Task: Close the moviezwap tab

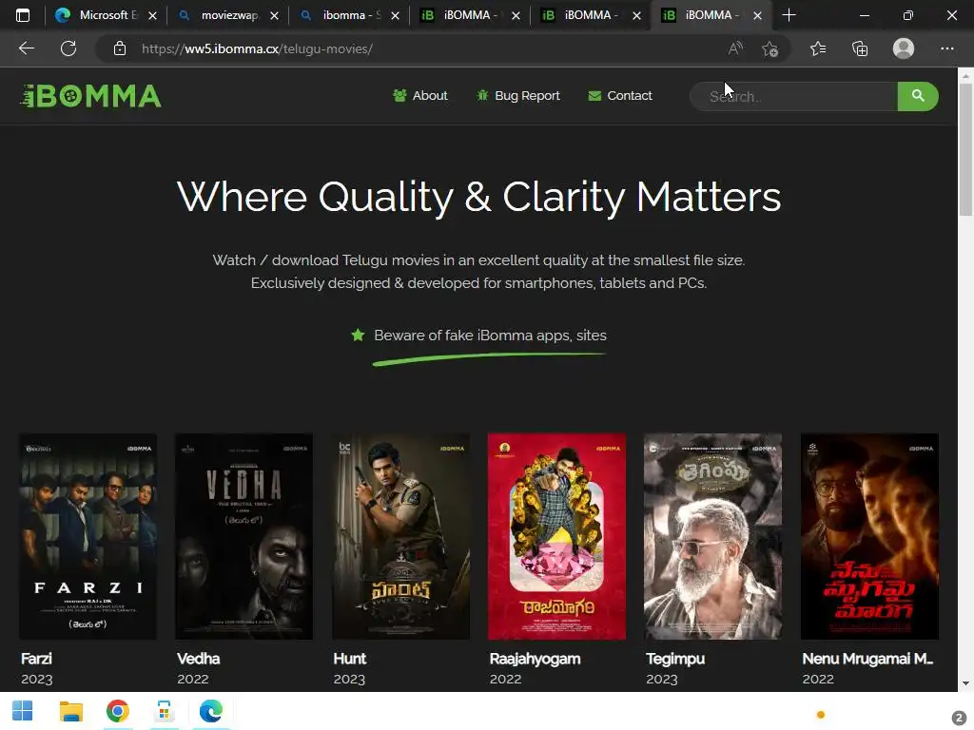Action: click(275, 15)
